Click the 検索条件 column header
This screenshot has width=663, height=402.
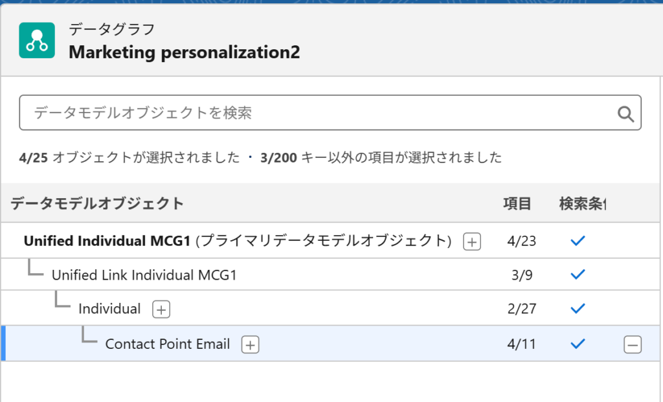click(x=582, y=203)
